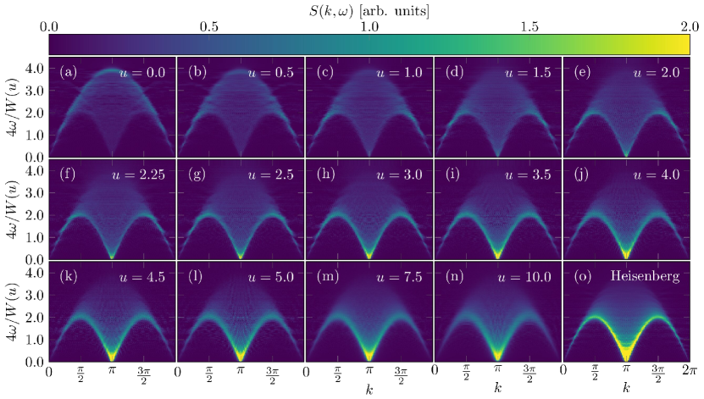Click the u = 3.5 annotation

[528, 175]
